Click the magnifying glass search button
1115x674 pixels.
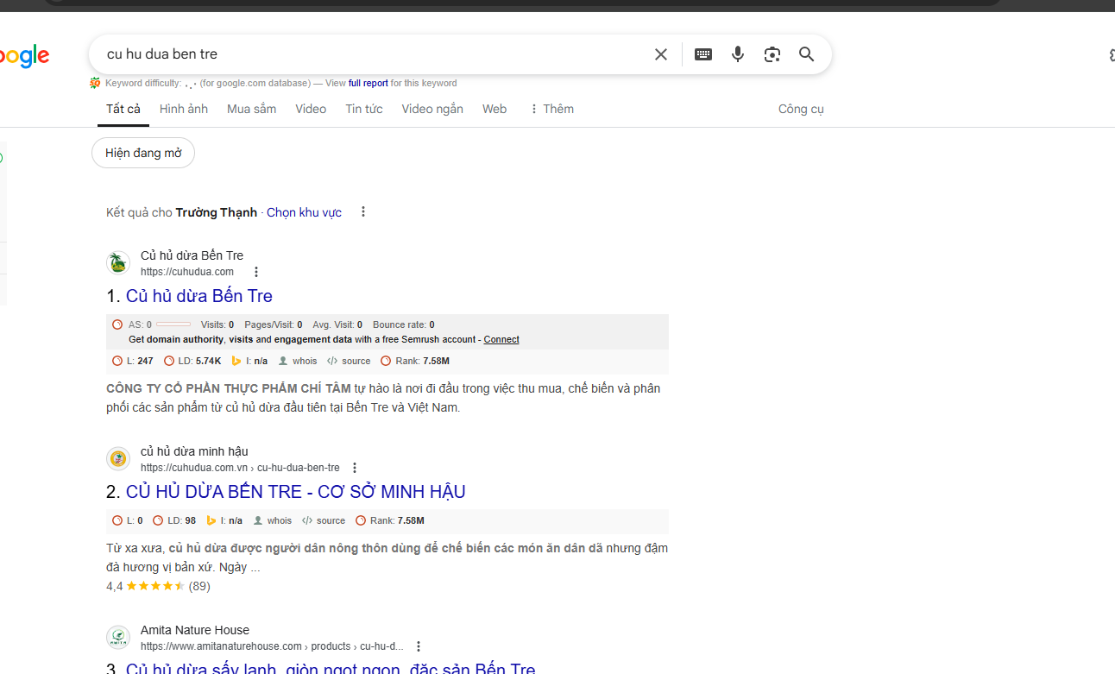(807, 54)
